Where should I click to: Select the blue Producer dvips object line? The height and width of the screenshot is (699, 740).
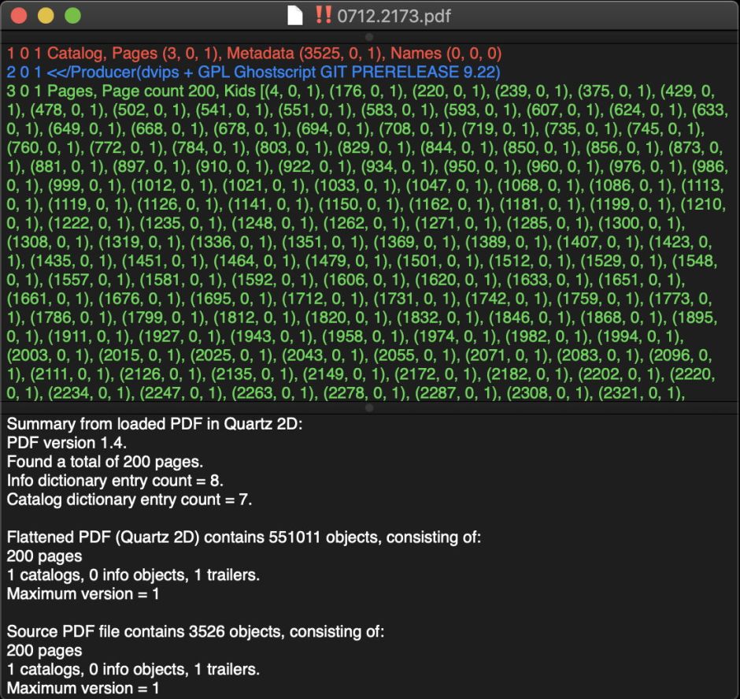[253, 73]
